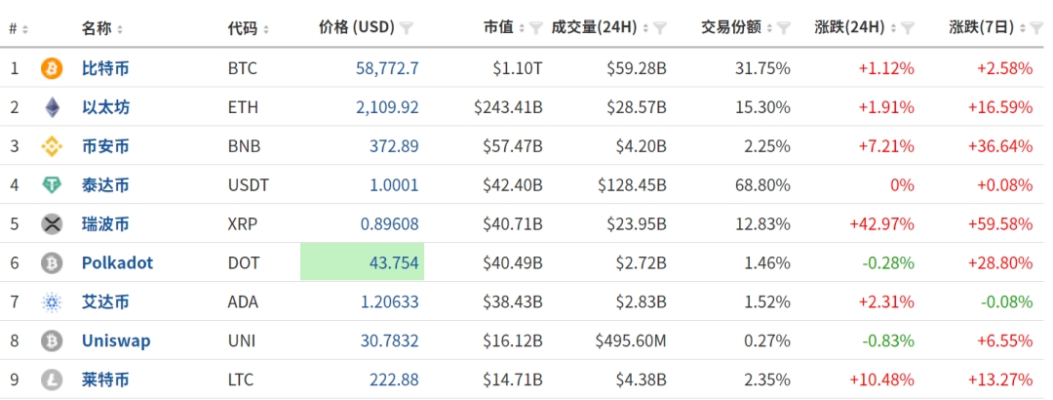
Task: Toggle sorting on the # rank column
Action: [19, 28]
